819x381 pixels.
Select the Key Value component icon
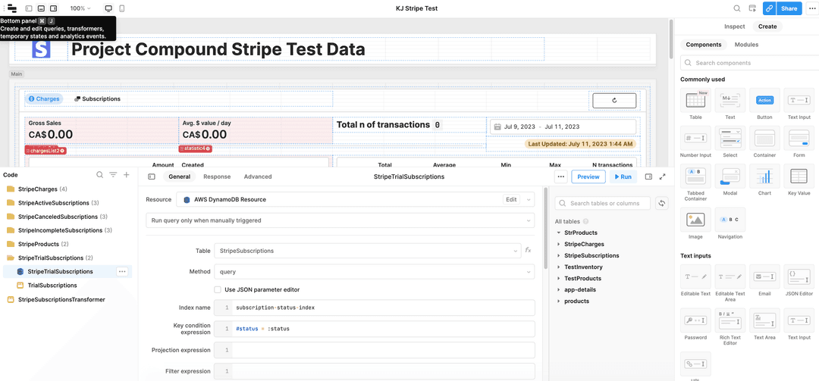click(799, 176)
